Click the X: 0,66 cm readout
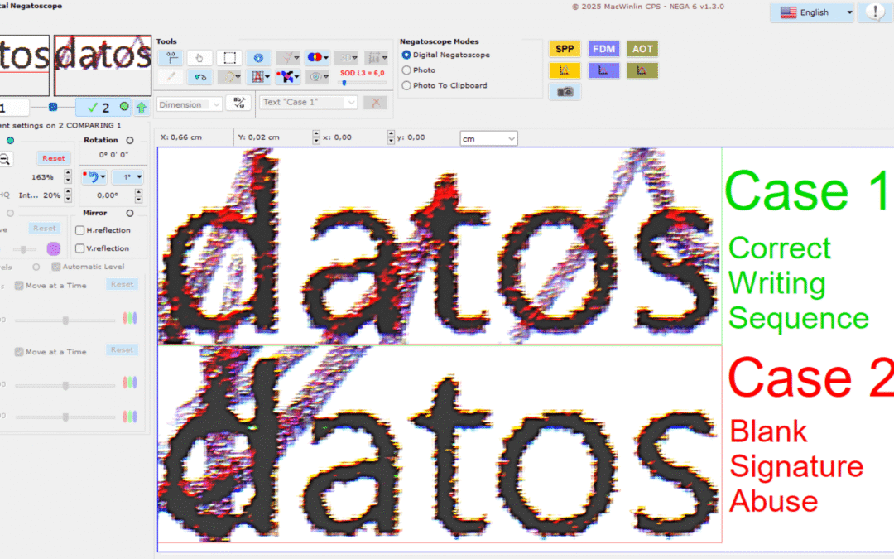The height and width of the screenshot is (559, 894). pos(181,137)
